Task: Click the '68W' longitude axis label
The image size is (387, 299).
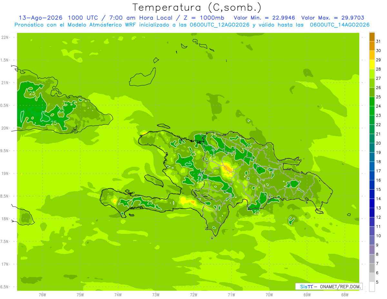Action: (x=344, y=295)
